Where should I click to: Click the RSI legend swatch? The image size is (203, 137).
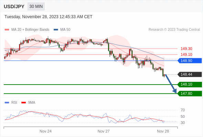(x=7, y=103)
